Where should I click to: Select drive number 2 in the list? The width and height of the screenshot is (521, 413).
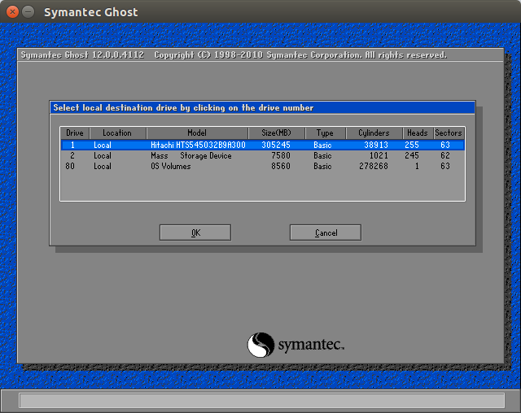pos(72,155)
